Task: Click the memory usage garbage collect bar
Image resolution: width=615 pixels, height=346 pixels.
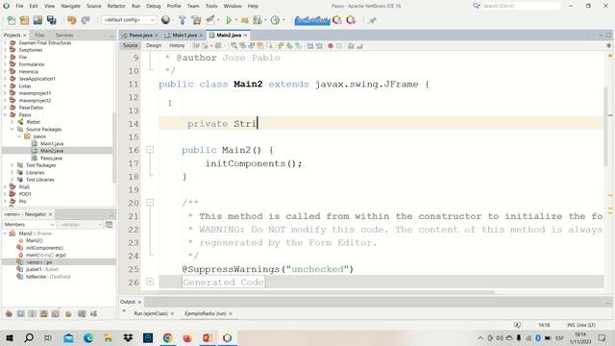Action: 311,20
